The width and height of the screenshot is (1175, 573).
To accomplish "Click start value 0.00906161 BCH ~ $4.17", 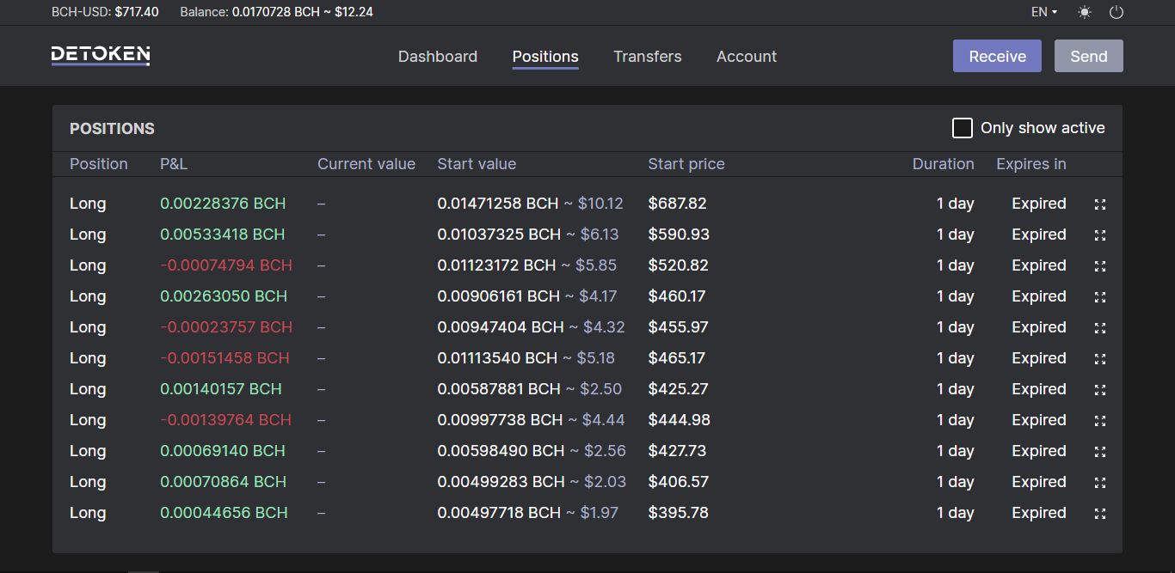I will (527, 296).
